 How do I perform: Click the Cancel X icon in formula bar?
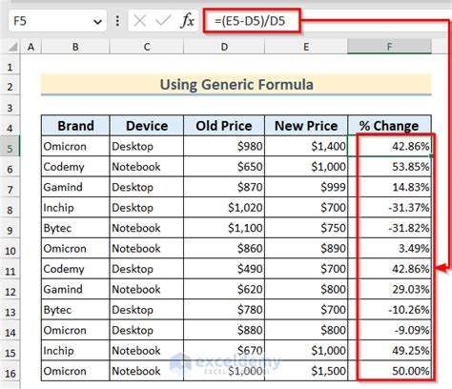tap(139, 21)
